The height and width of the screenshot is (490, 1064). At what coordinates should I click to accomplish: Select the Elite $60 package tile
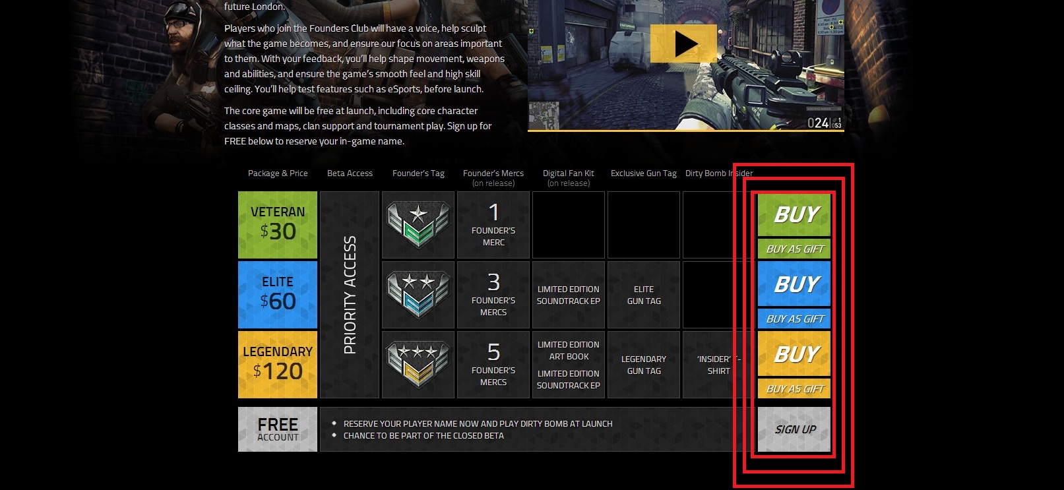[x=278, y=295]
